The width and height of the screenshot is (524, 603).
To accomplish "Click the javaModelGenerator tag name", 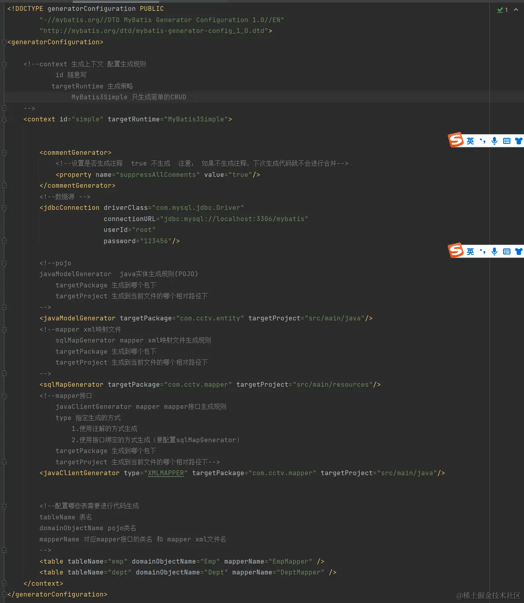I will (80, 318).
